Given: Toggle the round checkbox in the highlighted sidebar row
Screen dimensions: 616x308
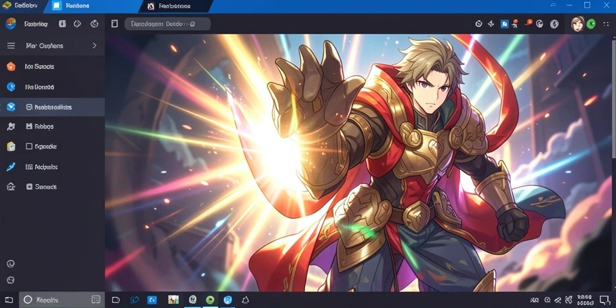Looking at the screenshot, I should (29, 107).
